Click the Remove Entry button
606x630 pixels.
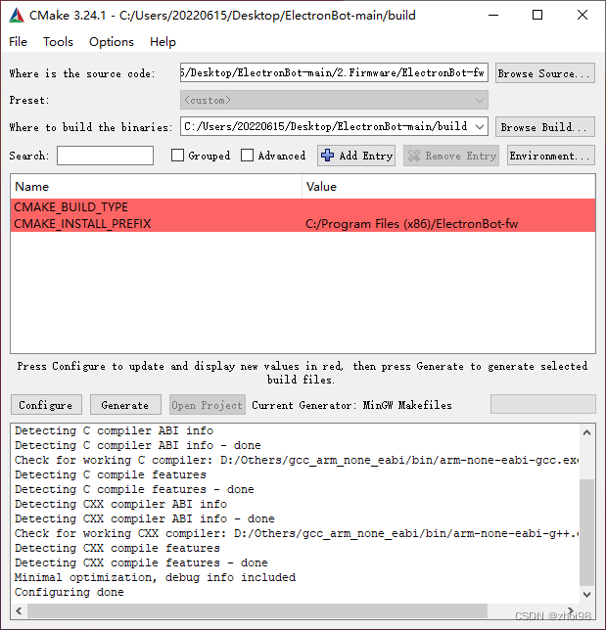[x=451, y=156]
